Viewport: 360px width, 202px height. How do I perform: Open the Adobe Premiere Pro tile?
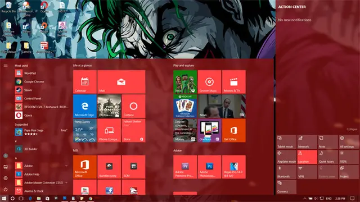[185, 167]
